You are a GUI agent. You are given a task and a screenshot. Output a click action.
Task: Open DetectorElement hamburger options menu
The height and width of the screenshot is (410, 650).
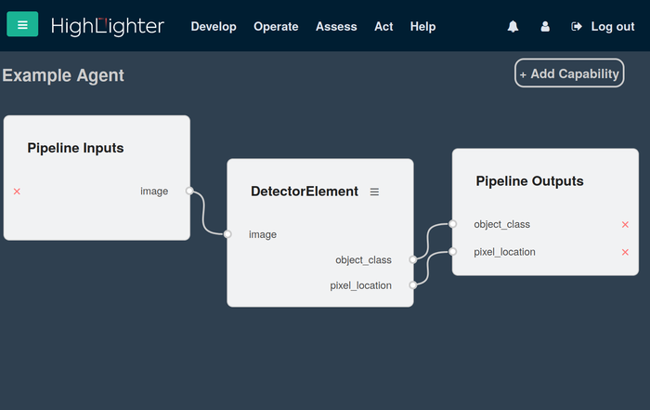[375, 192]
